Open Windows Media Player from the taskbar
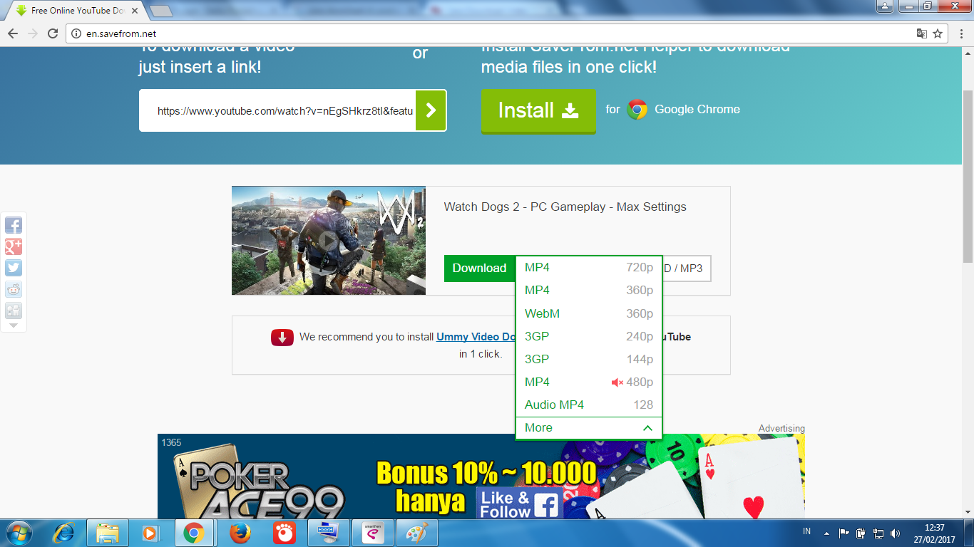The image size is (974, 547). pyautogui.click(x=150, y=533)
